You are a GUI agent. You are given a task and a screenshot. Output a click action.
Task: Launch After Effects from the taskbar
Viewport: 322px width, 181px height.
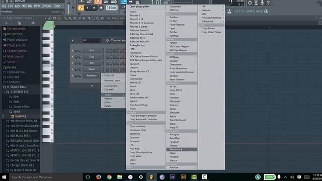pos(173,177)
